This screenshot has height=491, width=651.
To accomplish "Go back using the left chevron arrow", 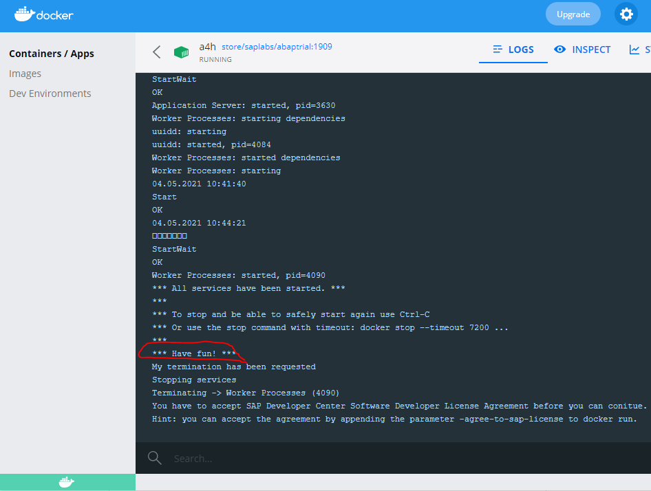I will pos(157,52).
